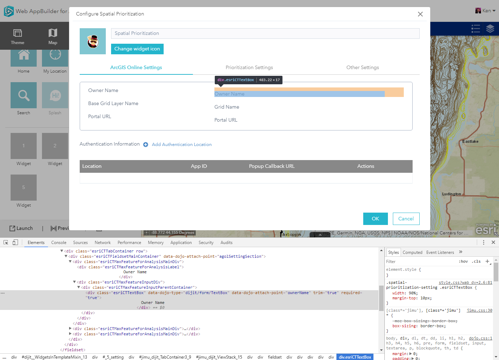Switch to the Theme tab

click(17, 36)
